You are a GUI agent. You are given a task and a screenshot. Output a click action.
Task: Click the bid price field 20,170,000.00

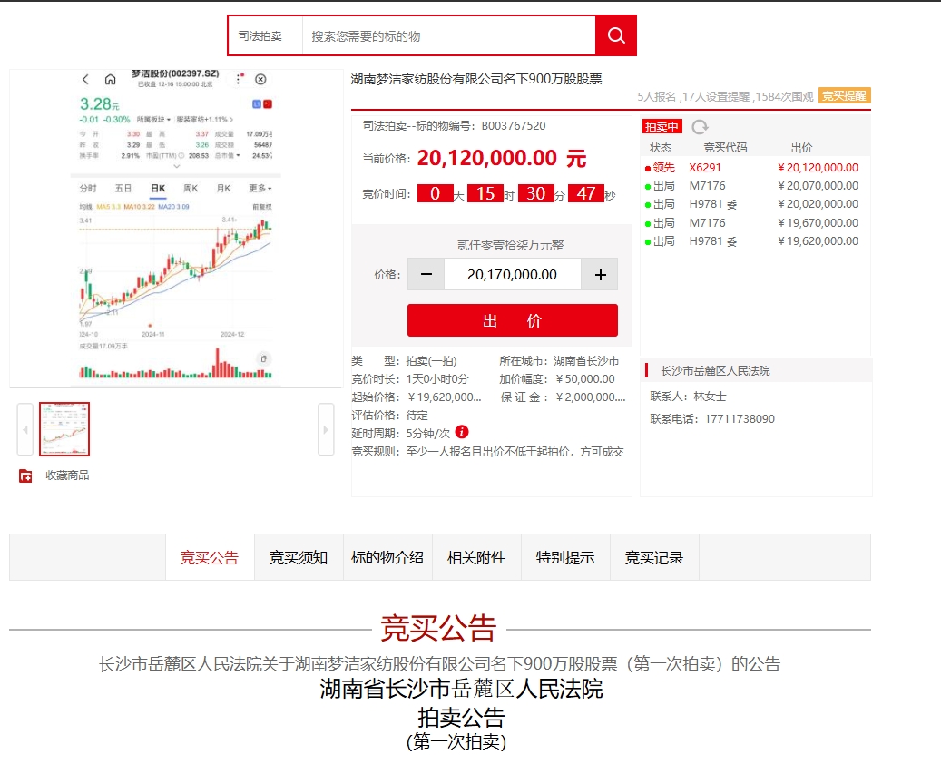coord(513,274)
